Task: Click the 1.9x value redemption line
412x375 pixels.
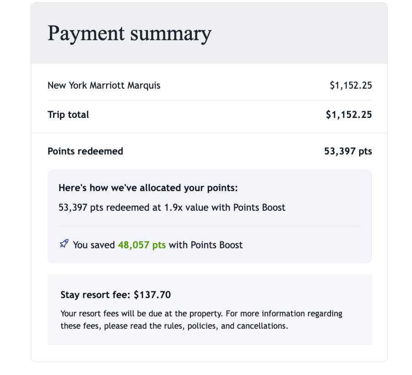Action: coord(172,208)
